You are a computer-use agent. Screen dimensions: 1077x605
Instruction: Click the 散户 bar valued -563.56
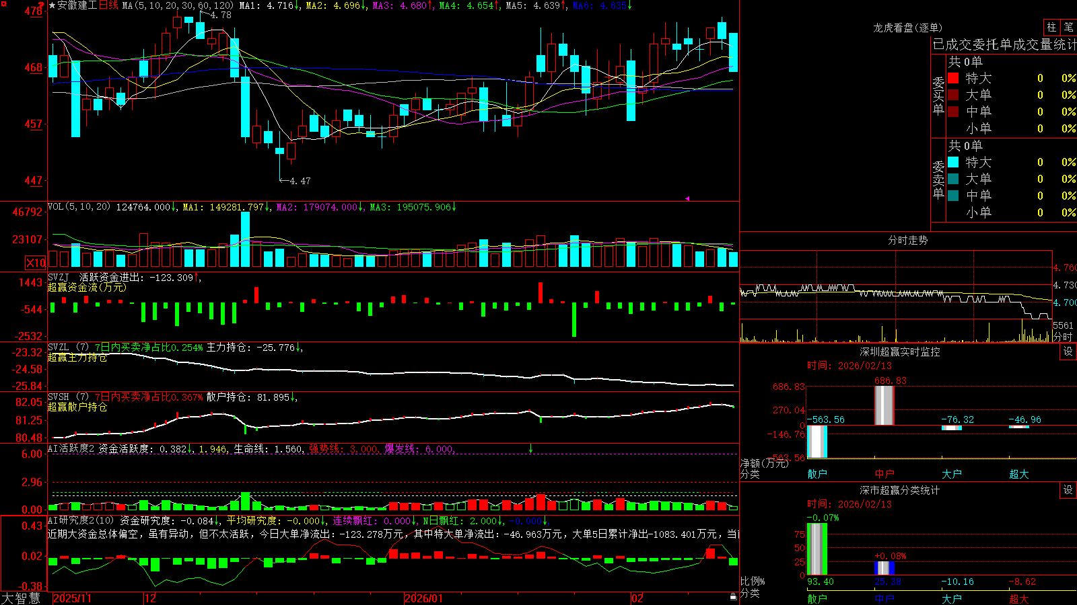pos(817,442)
